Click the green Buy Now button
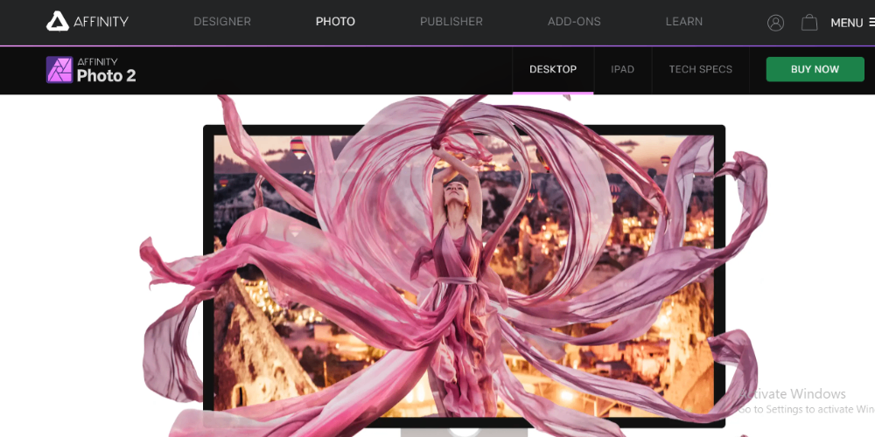Screen dimensions: 875x437 815,69
